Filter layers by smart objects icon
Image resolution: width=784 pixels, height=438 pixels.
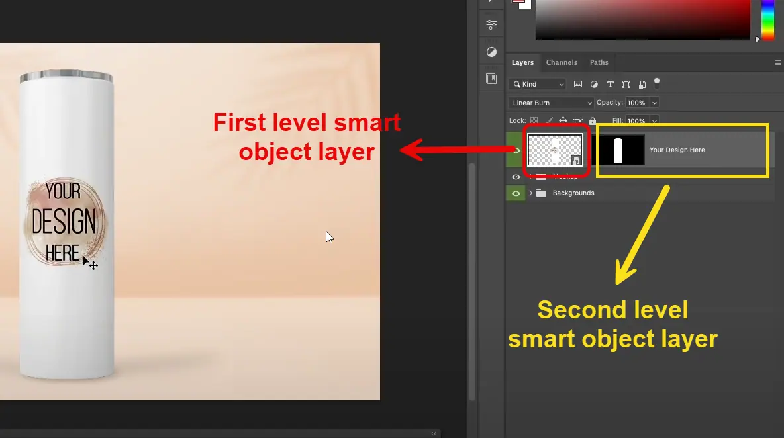(x=642, y=85)
